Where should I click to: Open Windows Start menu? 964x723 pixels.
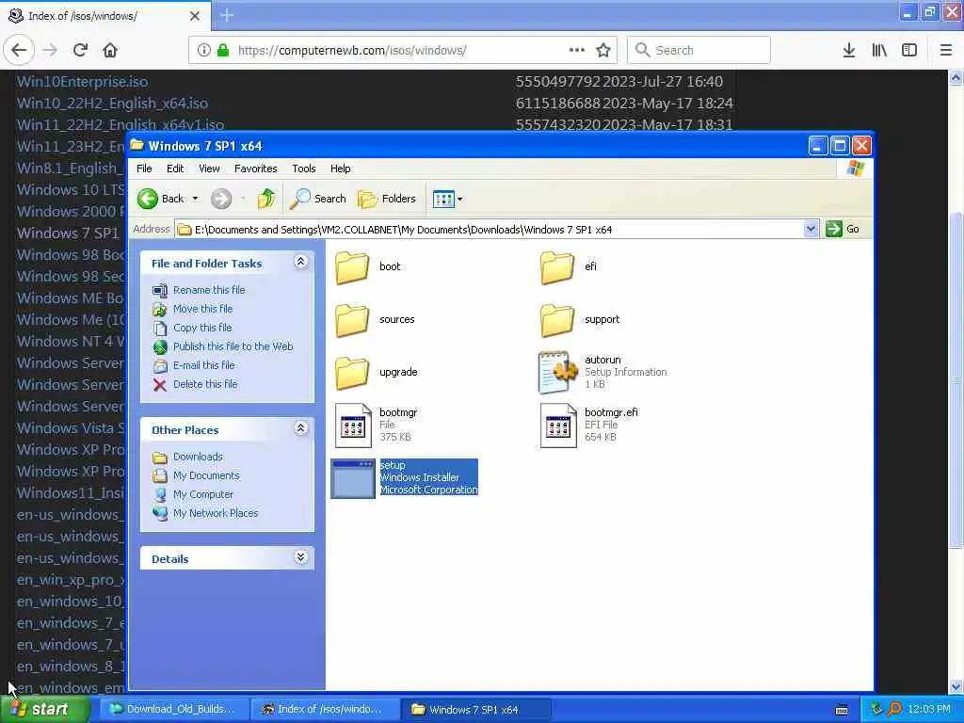[43, 710]
